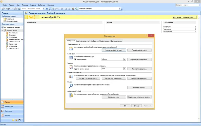Click the outlook:сегодня address field
Image resolution: width=201 pixels, height=126 pixels.
click(99, 9)
